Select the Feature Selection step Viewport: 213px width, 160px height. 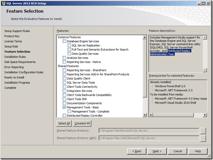[18, 52]
